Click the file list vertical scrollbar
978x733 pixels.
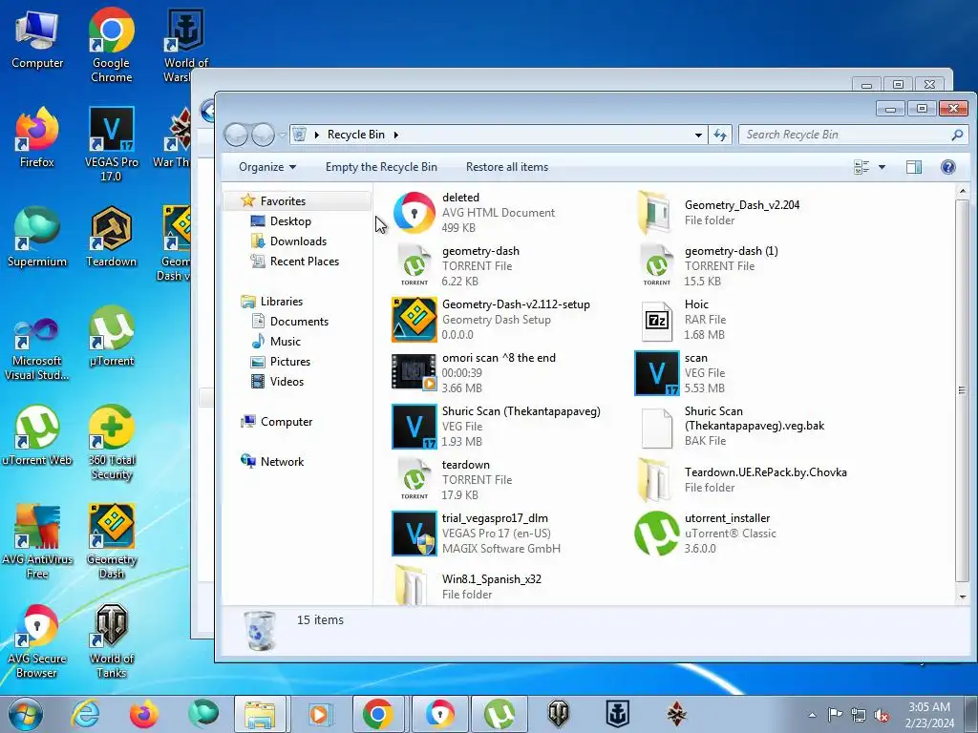tap(962, 390)
